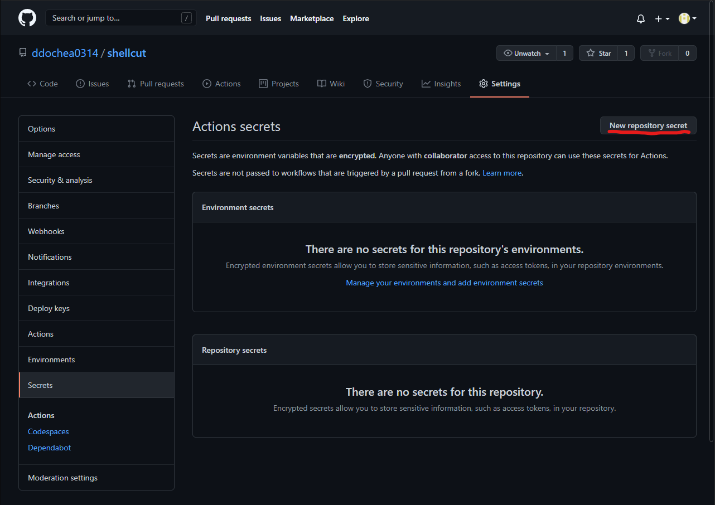Viewport: 715px width, 505px height.
Task: Open Manage access in settings sidebar
Action: 96,154
